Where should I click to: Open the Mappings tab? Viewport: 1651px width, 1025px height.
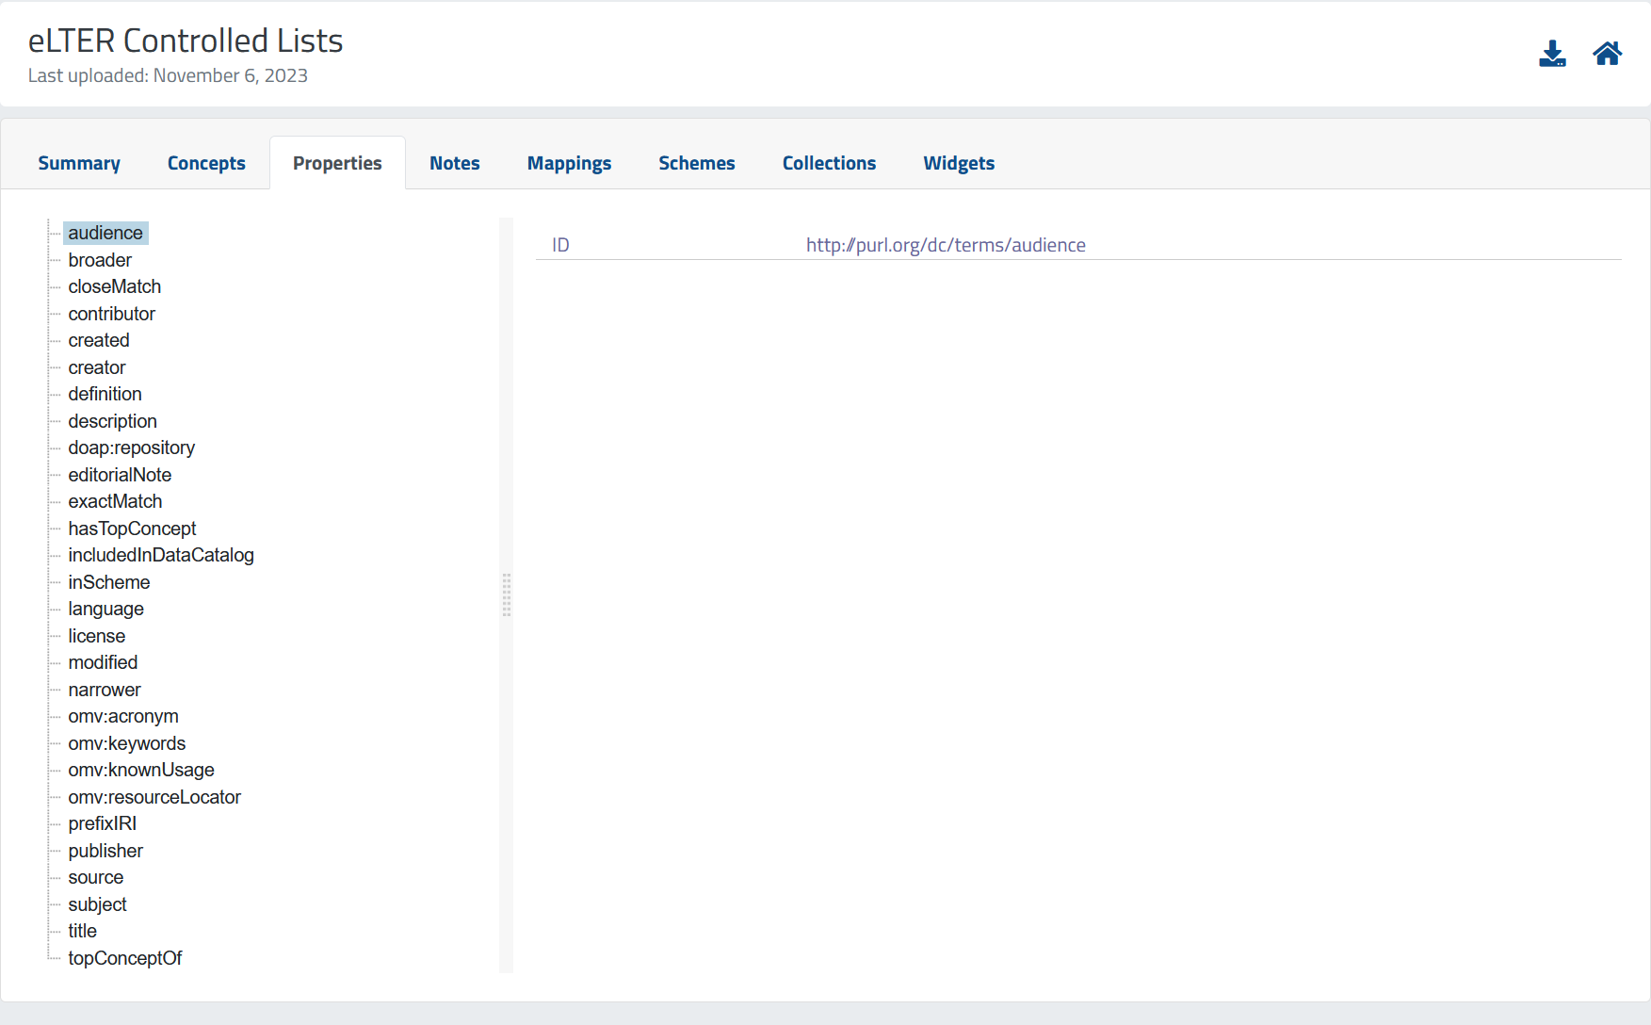(569, 162)
